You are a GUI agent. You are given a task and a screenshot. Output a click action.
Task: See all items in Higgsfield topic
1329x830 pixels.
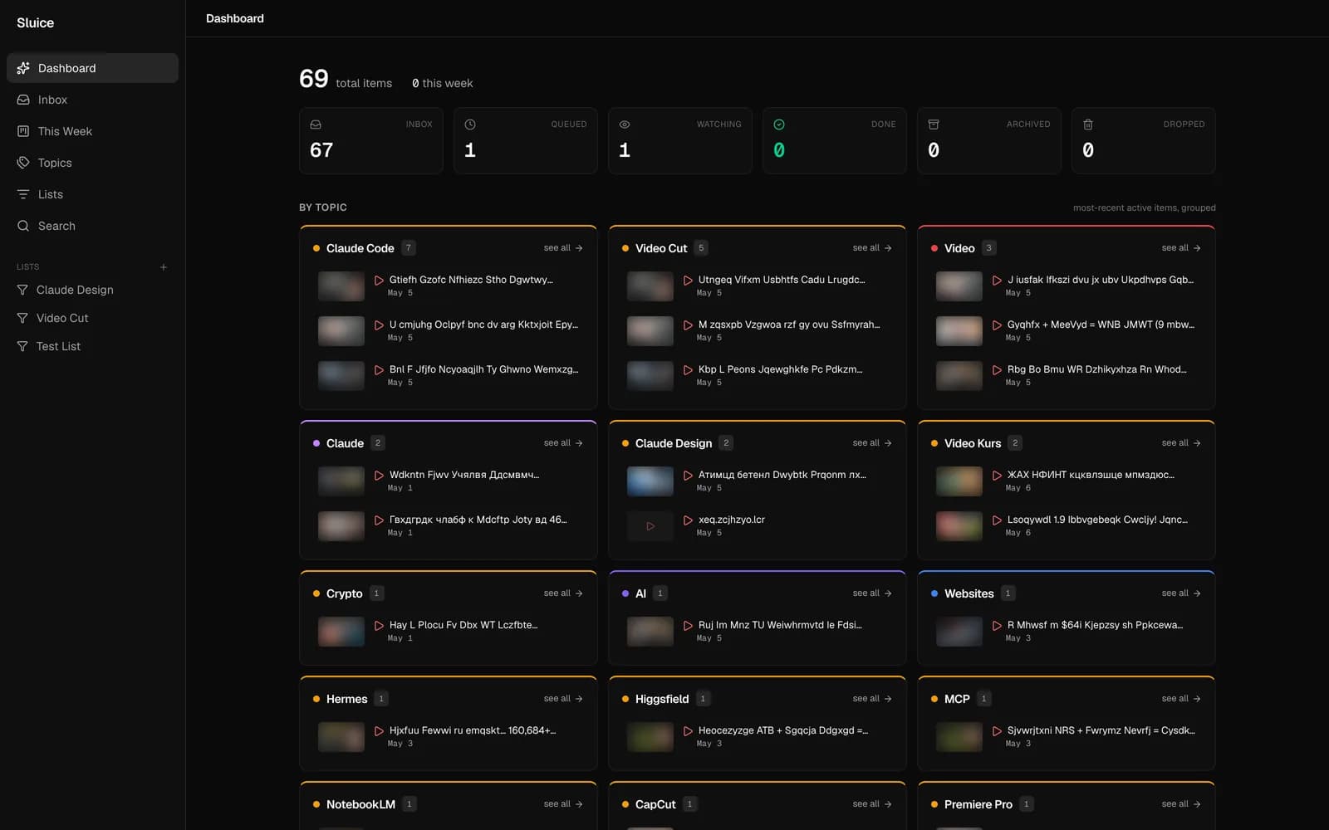(872, 699)
